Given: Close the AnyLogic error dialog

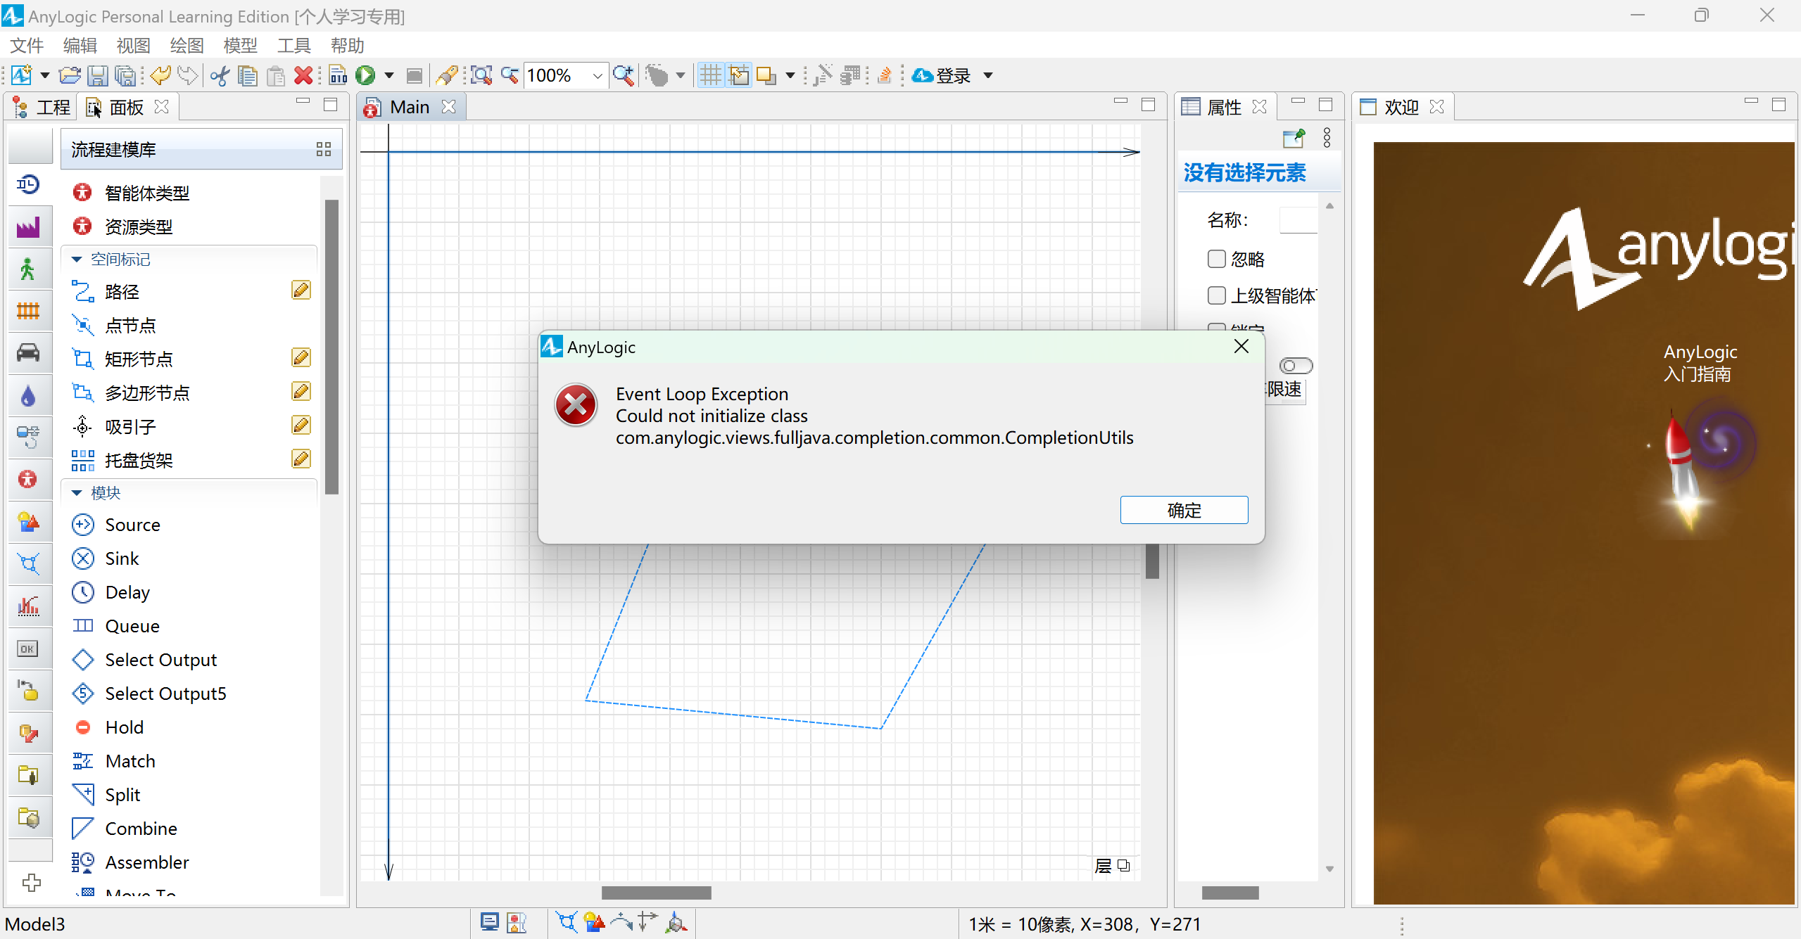Looking at the screenshot, I should tap(1241, 346).
